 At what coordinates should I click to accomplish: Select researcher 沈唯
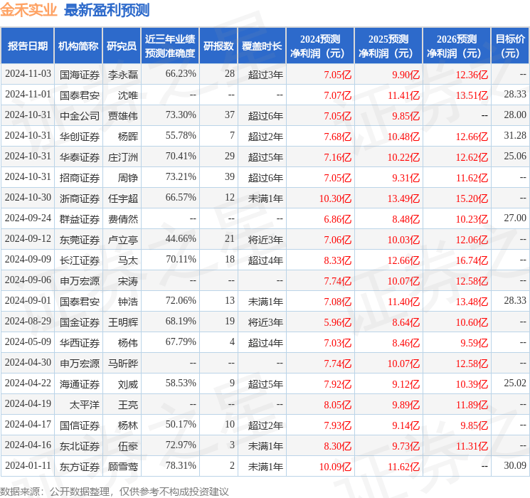[x=128, y=95]
